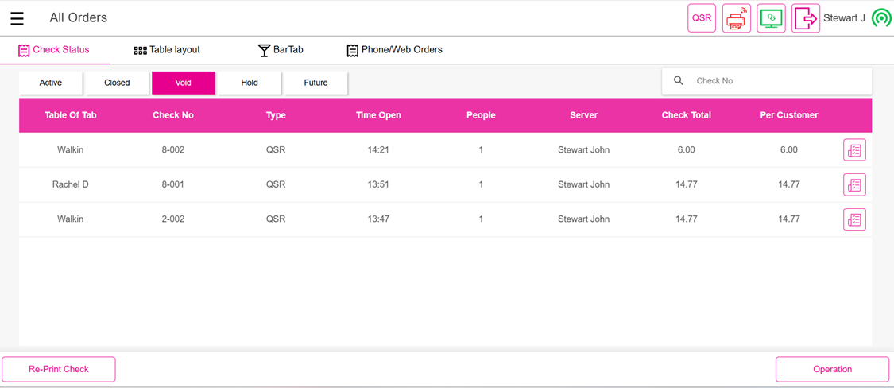Click the QSR mode icon
The width and height of the screenshot is (894, 388).
pyautogui.click(x=702, y=18)
